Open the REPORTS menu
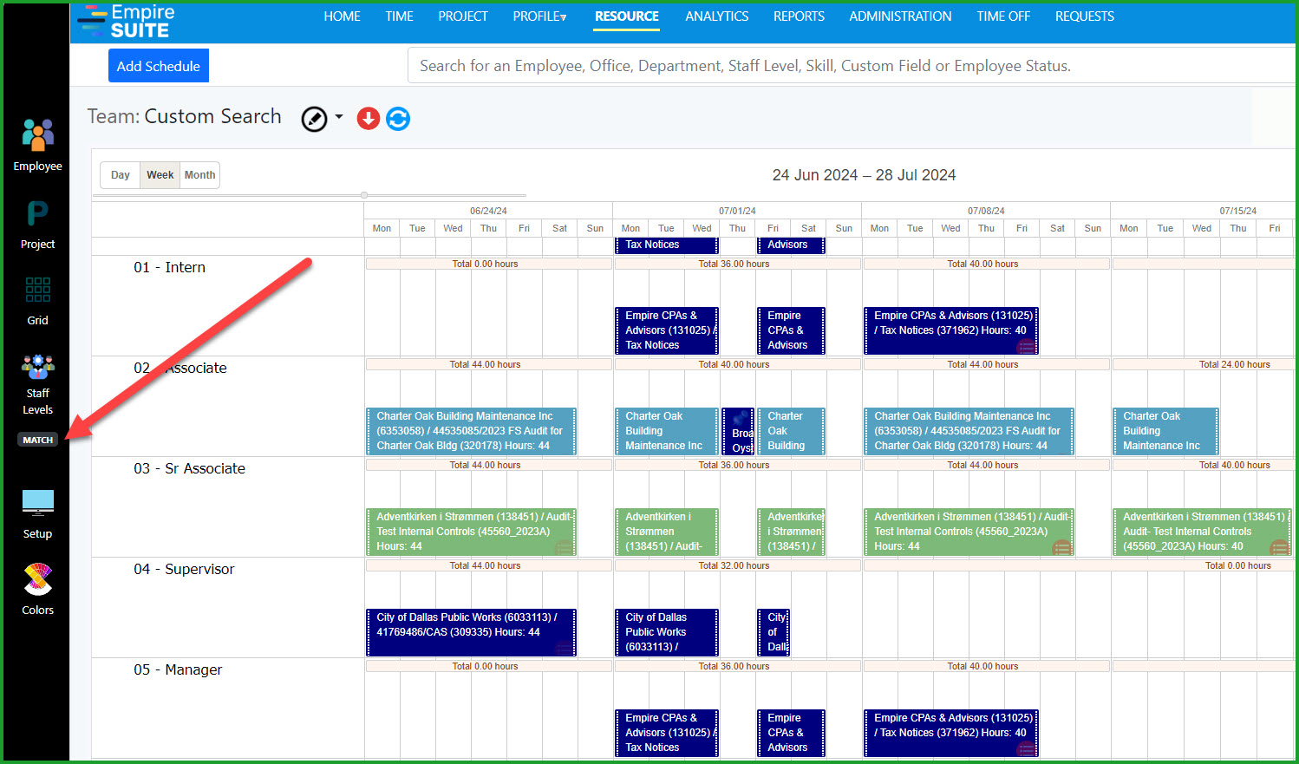 coord(799,16)
